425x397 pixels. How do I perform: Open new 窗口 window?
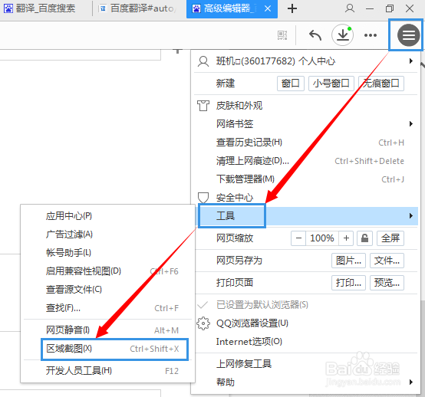(291, 84)
